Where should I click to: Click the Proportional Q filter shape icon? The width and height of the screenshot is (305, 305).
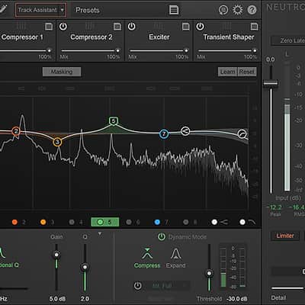tap(2, 253)
